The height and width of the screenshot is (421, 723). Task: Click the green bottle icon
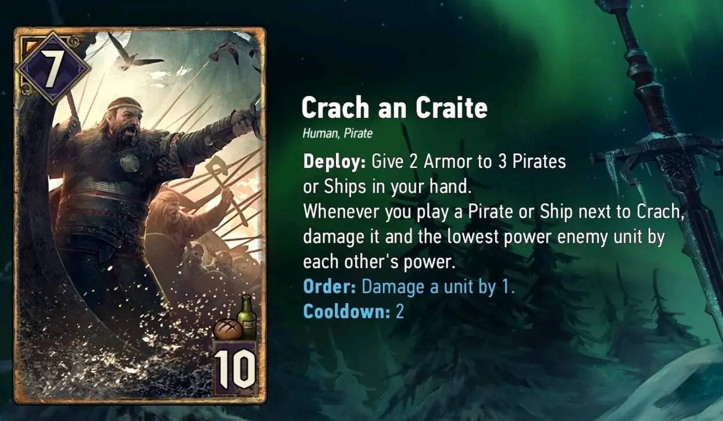pos(248,317)
